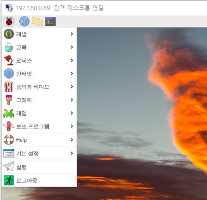Click the green exit 로그아웃 icon

point(9,180)
